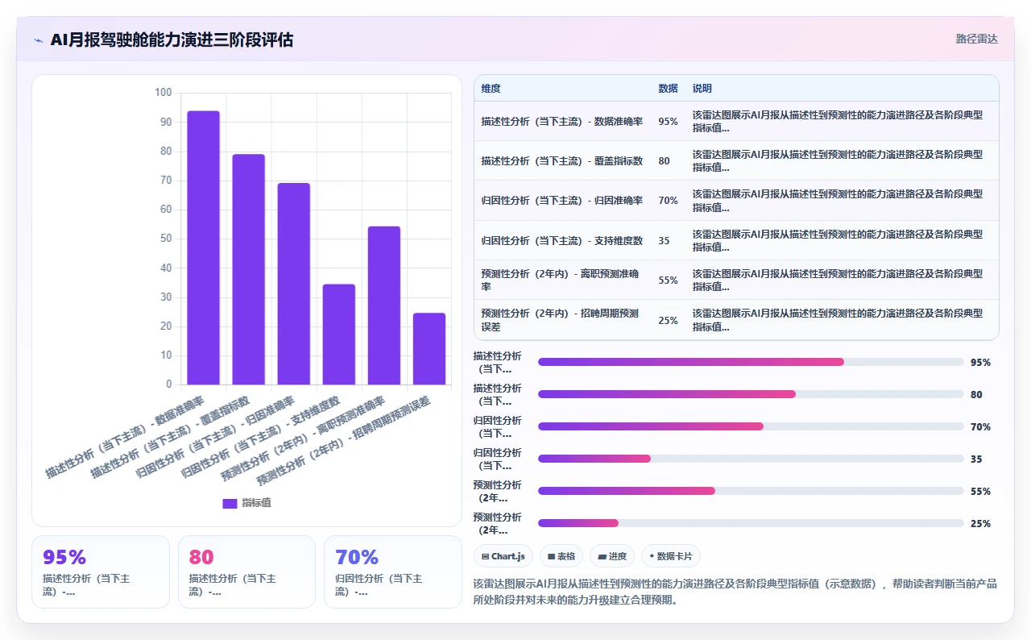
Task: Click the header icon beside the dashboard title
Action: (x=39, y=39)
